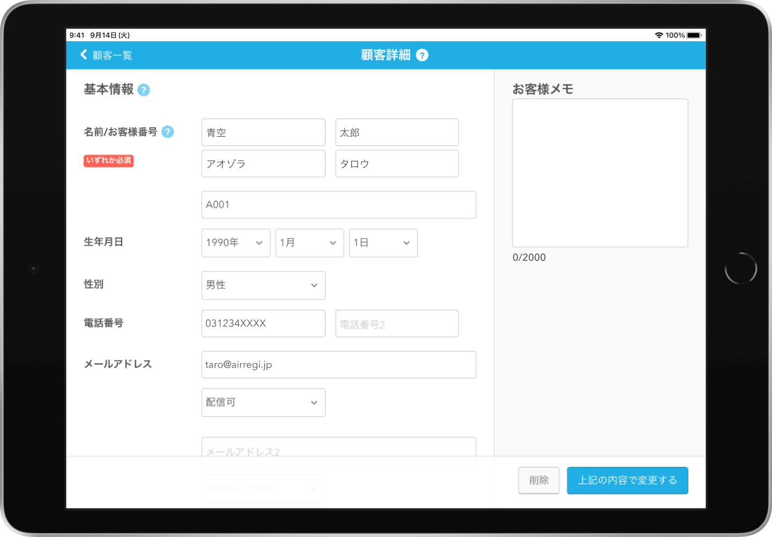Viewport: 772px width, 537px height.
Task: Return to 顧客一覧 via the back link
Action: pyautogui.click(x=112, y=55)
